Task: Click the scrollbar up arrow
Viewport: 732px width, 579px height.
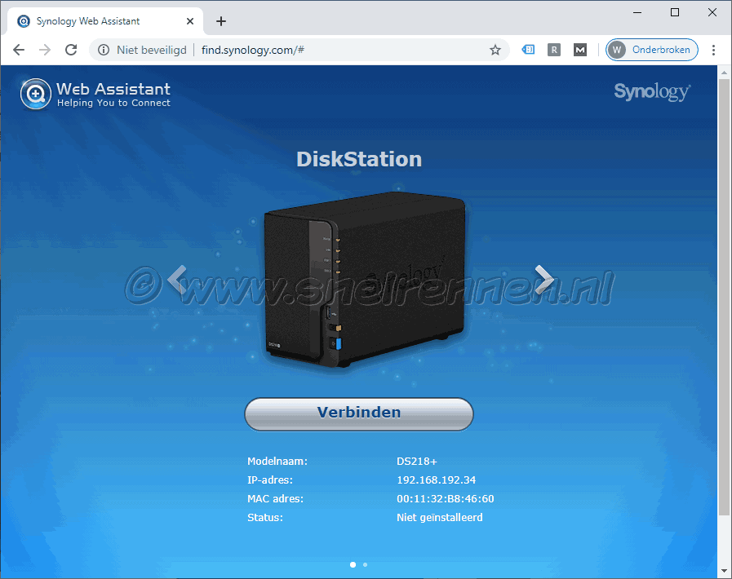Action: [x=724, y=73]
